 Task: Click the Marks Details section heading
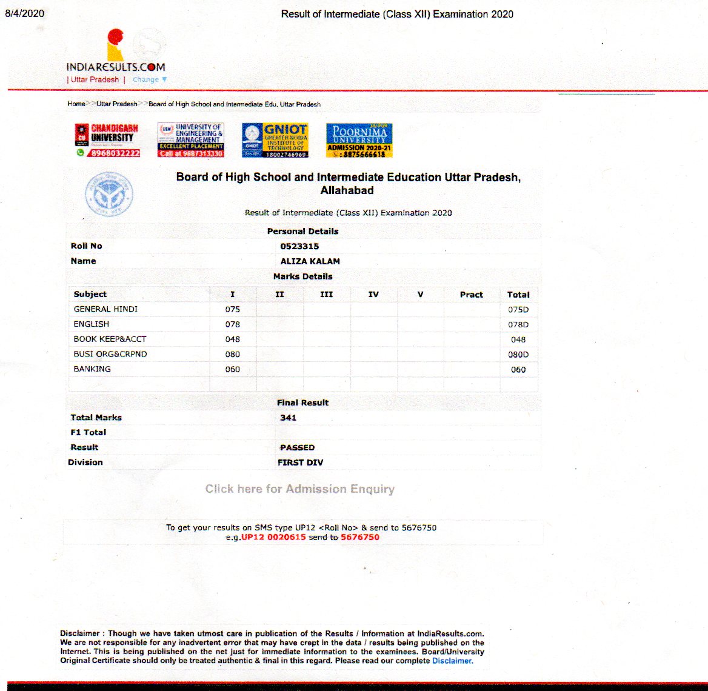pos(303,276)
